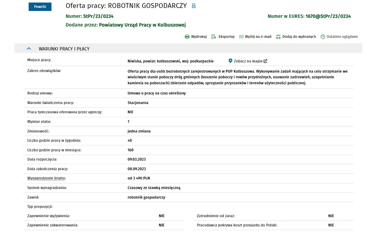381x237 pixels.
Task: Open Ostatnio oglądane link text
Action: coord(342,37)
